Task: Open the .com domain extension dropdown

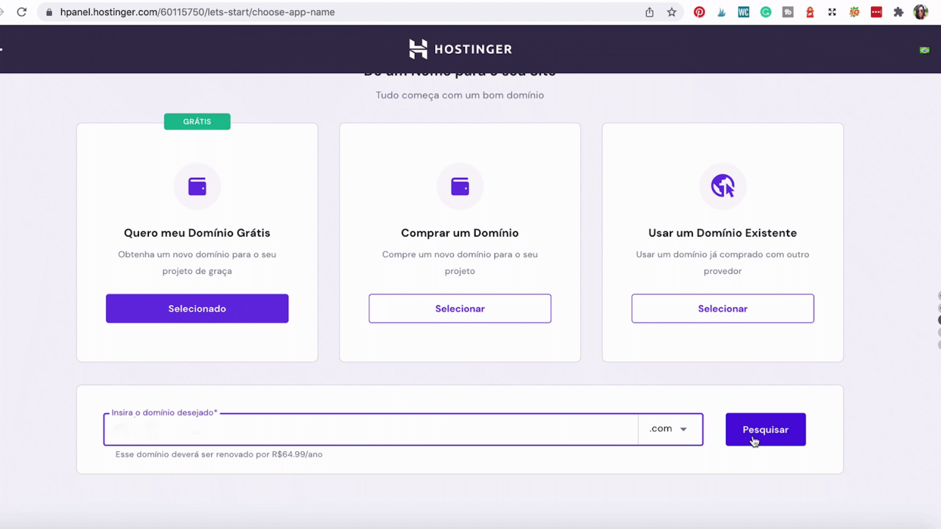Action: 670,429
